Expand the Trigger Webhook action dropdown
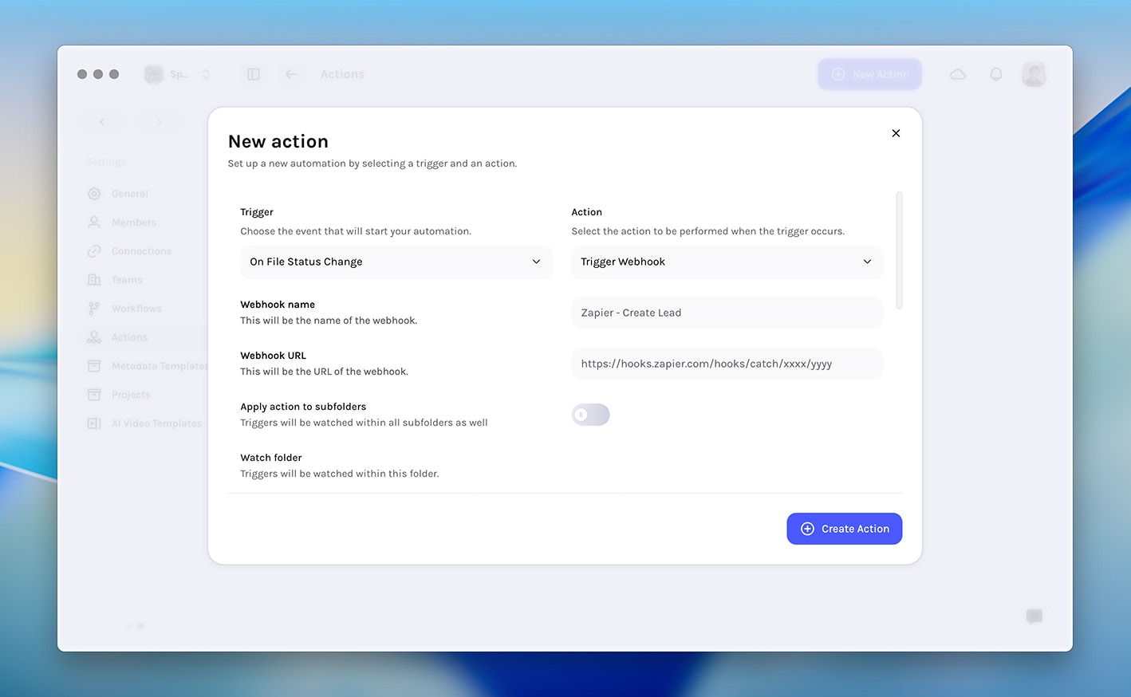Image resolution: width=1131 pixels, height=697 pixels. [727, 262]
